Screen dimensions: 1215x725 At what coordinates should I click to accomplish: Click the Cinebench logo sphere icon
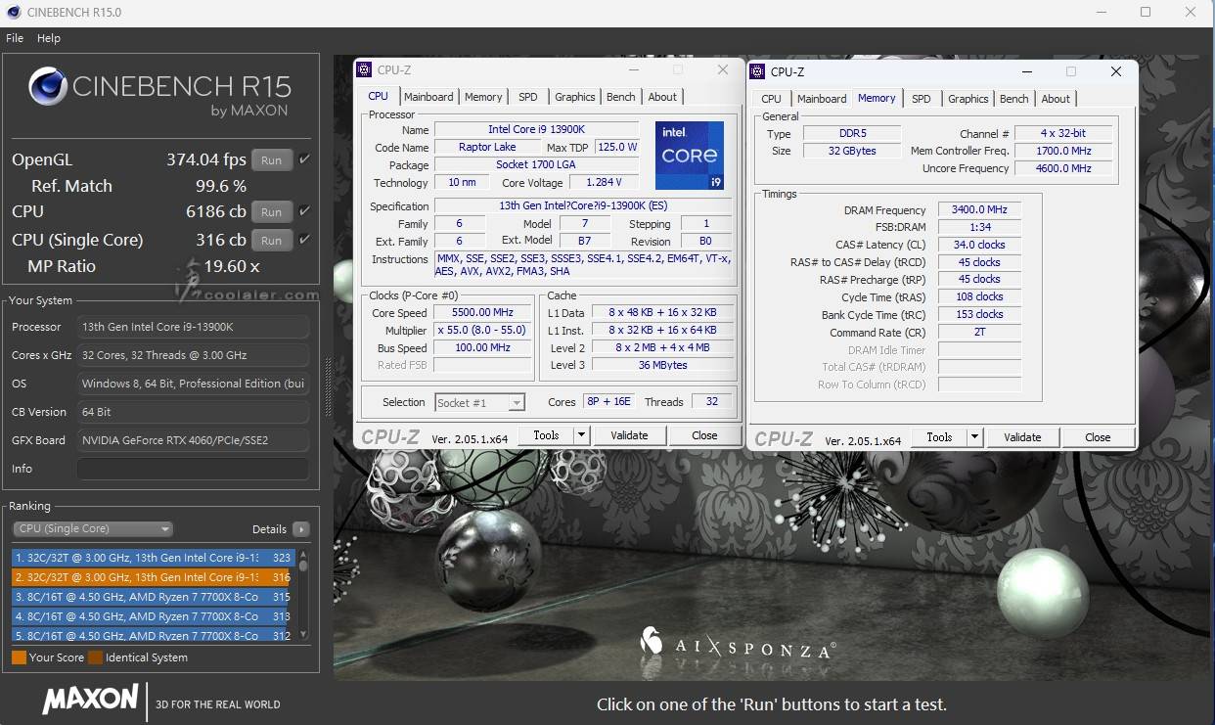(x=48, y=87)
